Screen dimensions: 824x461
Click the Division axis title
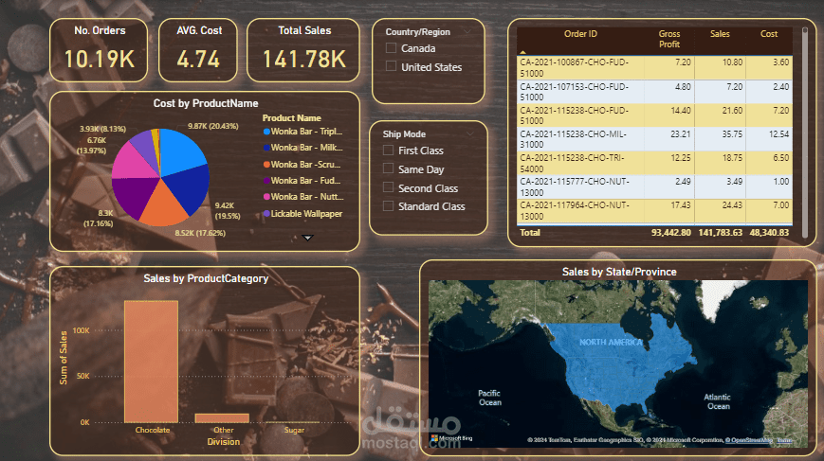point(224,442)
